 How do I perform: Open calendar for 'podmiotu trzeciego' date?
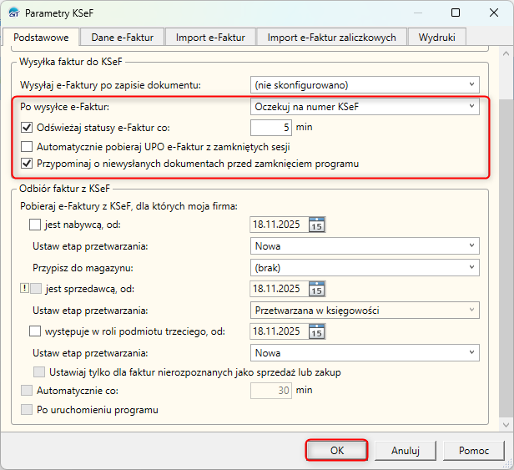click(317, 332)
